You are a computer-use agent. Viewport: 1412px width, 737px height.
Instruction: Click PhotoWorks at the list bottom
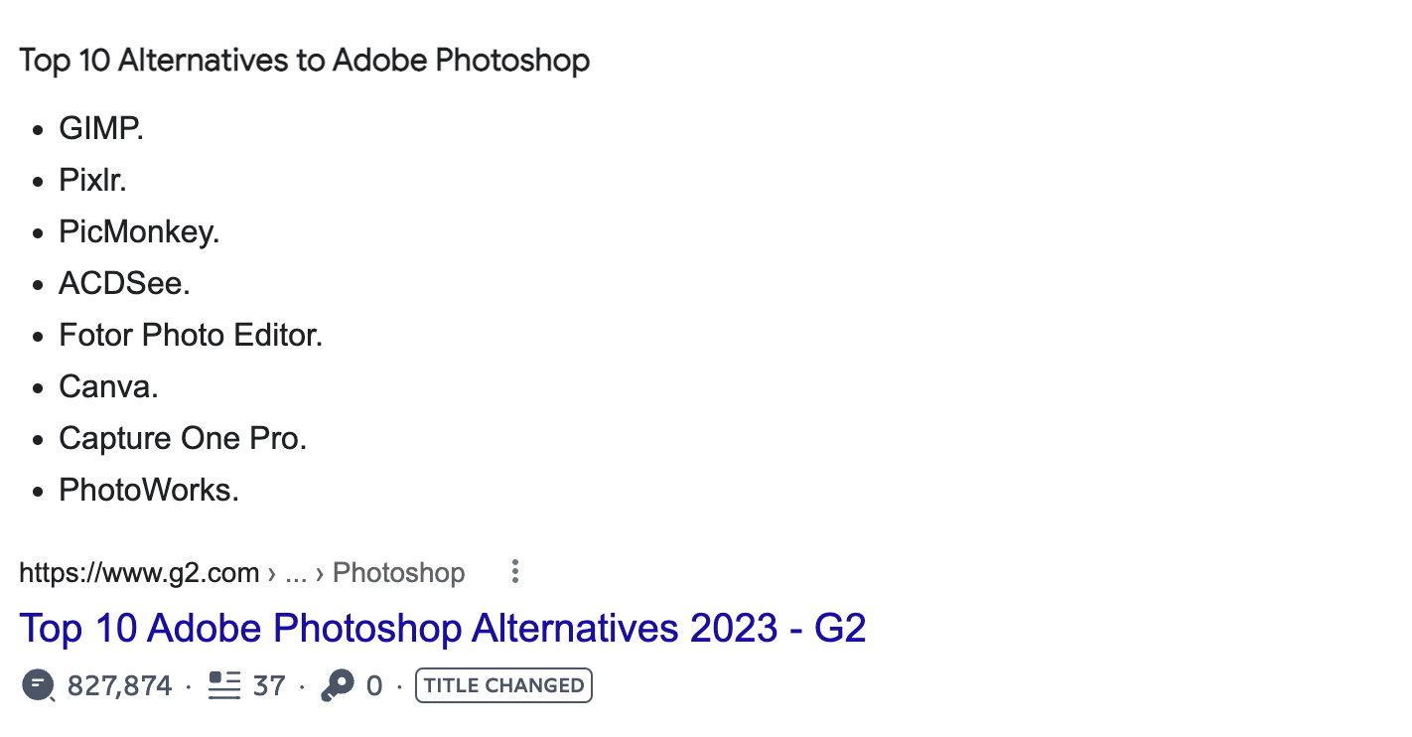[x=149, y=491]
